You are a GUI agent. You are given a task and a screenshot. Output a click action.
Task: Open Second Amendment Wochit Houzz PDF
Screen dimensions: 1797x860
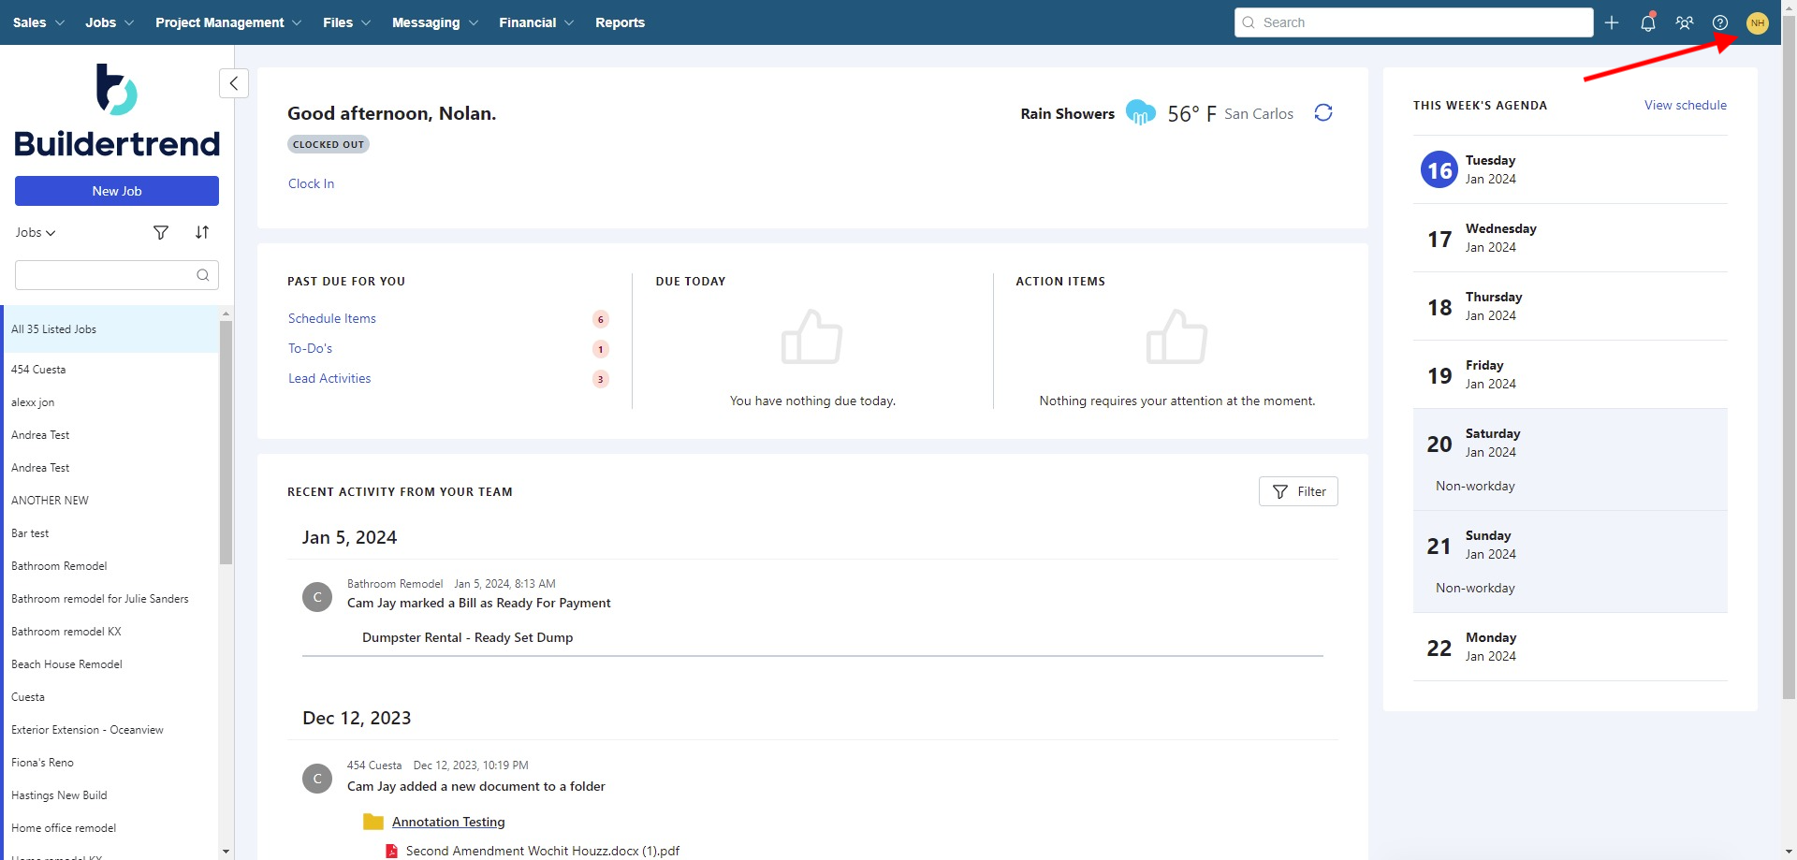(x=543, y=851)
